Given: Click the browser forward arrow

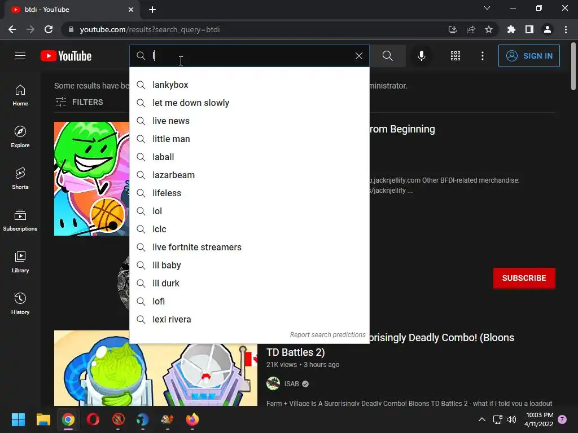Looking at the screenshot, I should tap(30, 29).
